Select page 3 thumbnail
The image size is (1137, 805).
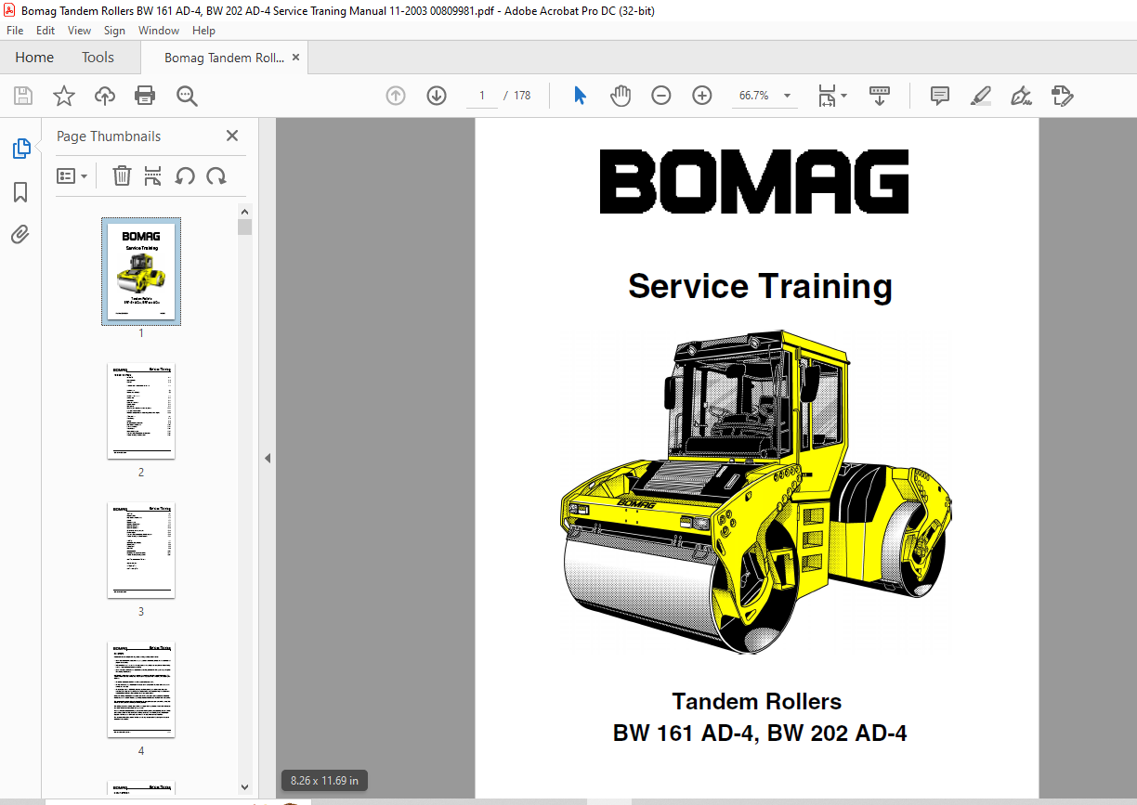141,550
